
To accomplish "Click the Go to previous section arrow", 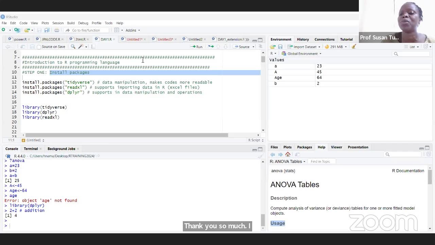I will tap(218, 47).
